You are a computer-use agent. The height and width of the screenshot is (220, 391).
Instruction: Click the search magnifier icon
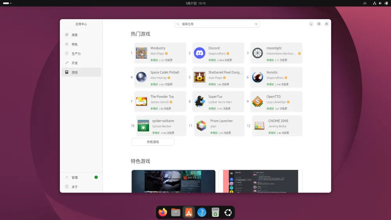[x=178, y=24]
